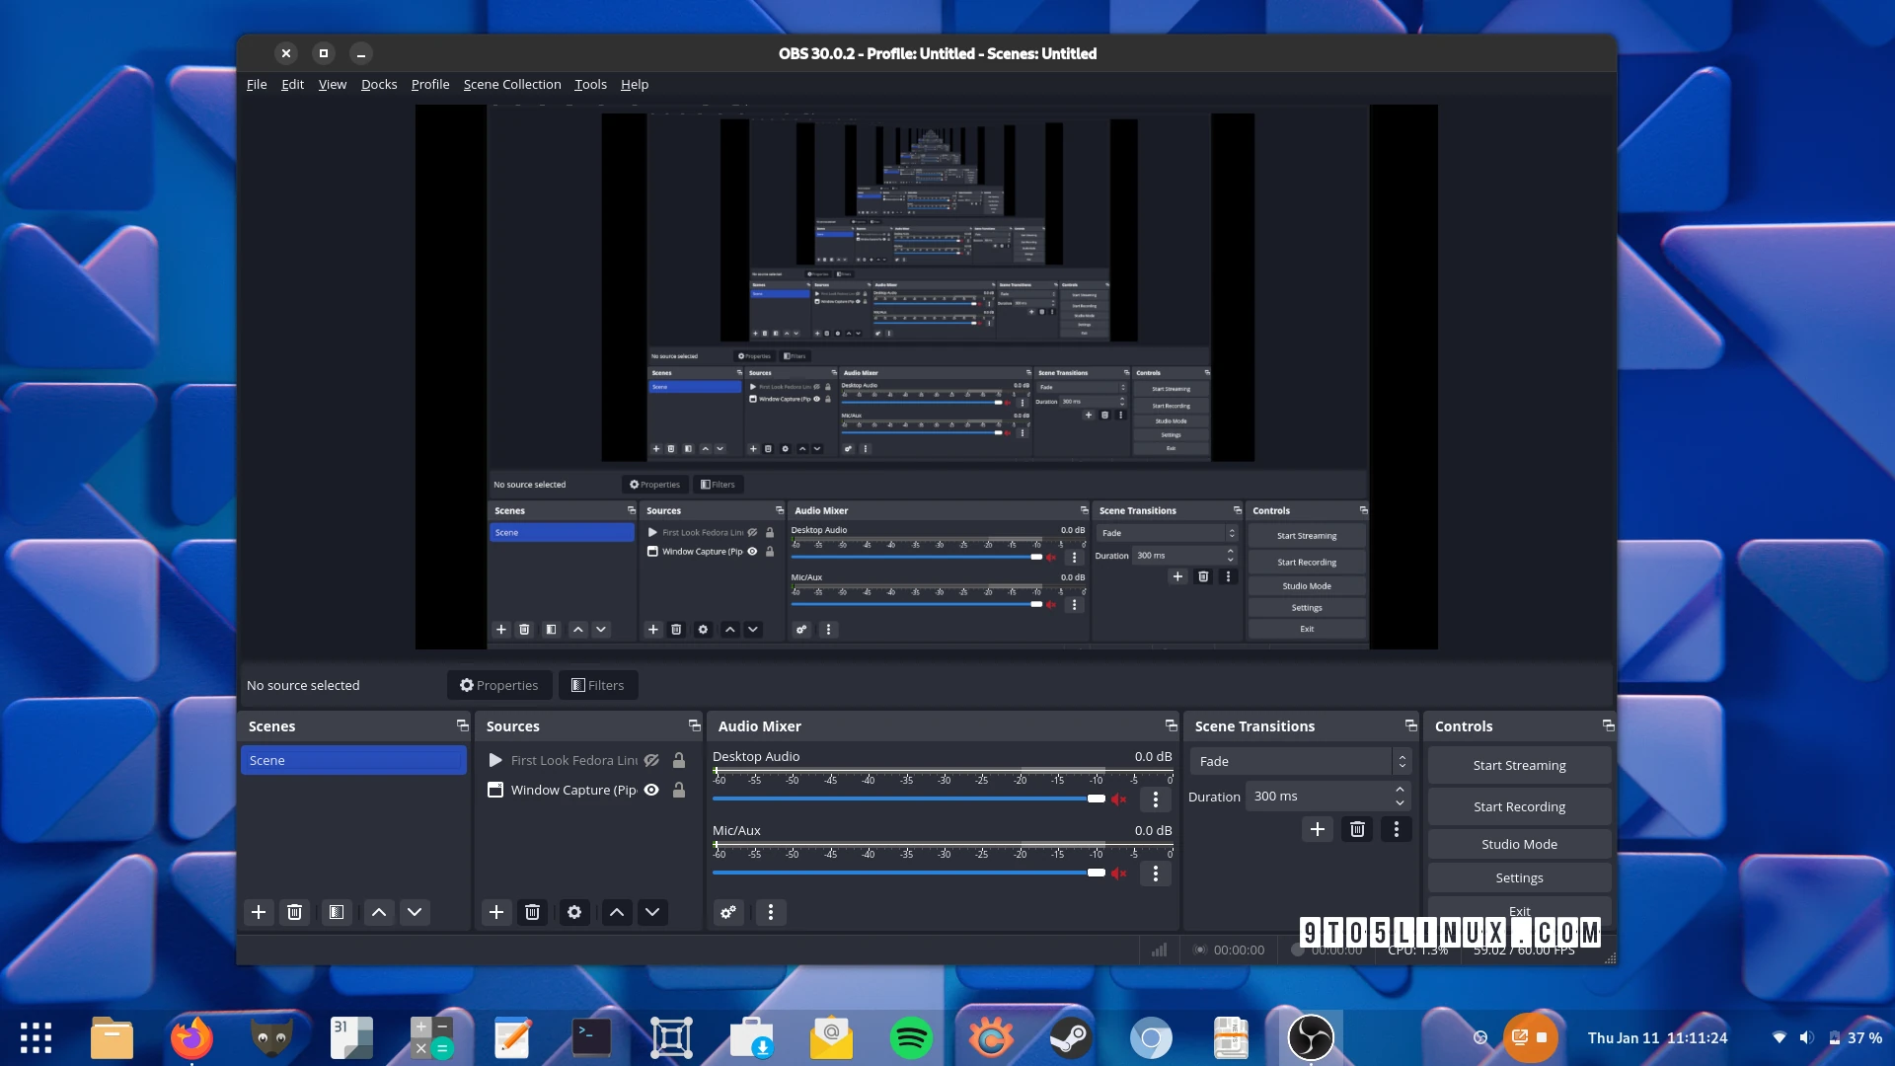This screenshot has height=1066, width=1895.
Task: Select the Scene item in Scenes list
Action: 353,760
